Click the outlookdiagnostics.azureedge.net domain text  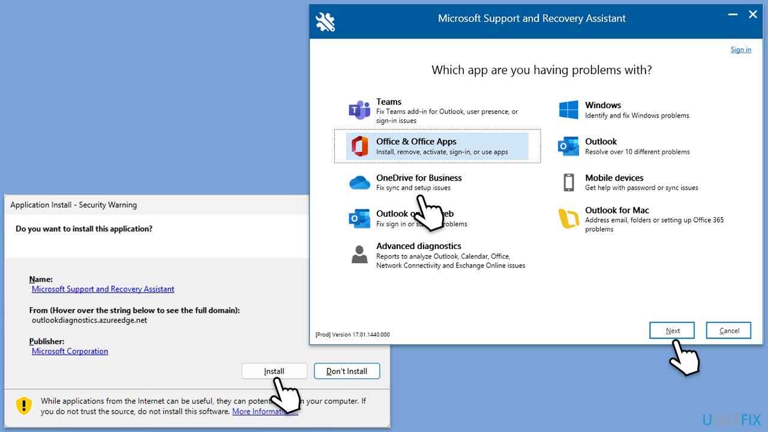click(x=89, y=320)
